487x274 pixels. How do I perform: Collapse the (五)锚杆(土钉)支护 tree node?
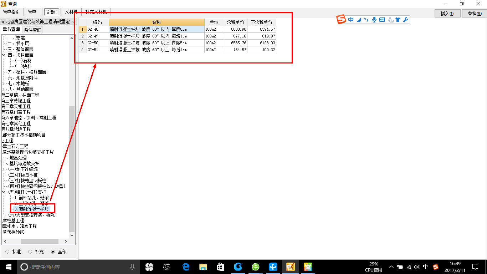coord(4,192)
